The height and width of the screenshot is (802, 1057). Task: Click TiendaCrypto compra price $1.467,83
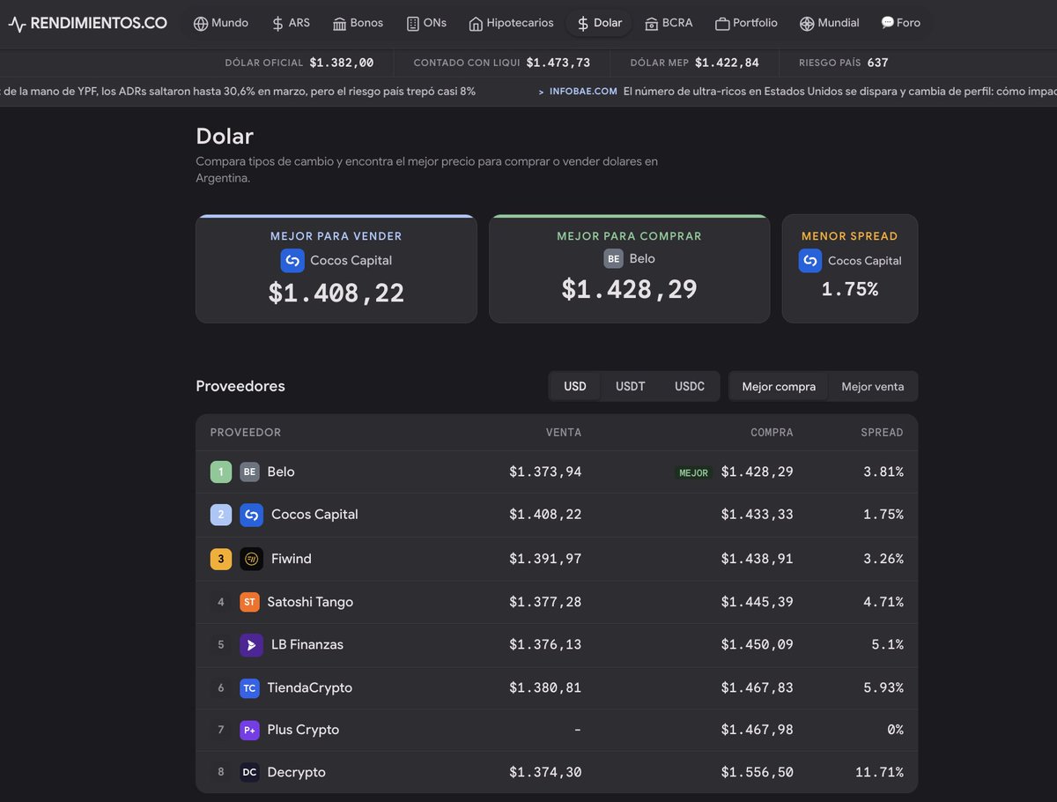point(757,688)
